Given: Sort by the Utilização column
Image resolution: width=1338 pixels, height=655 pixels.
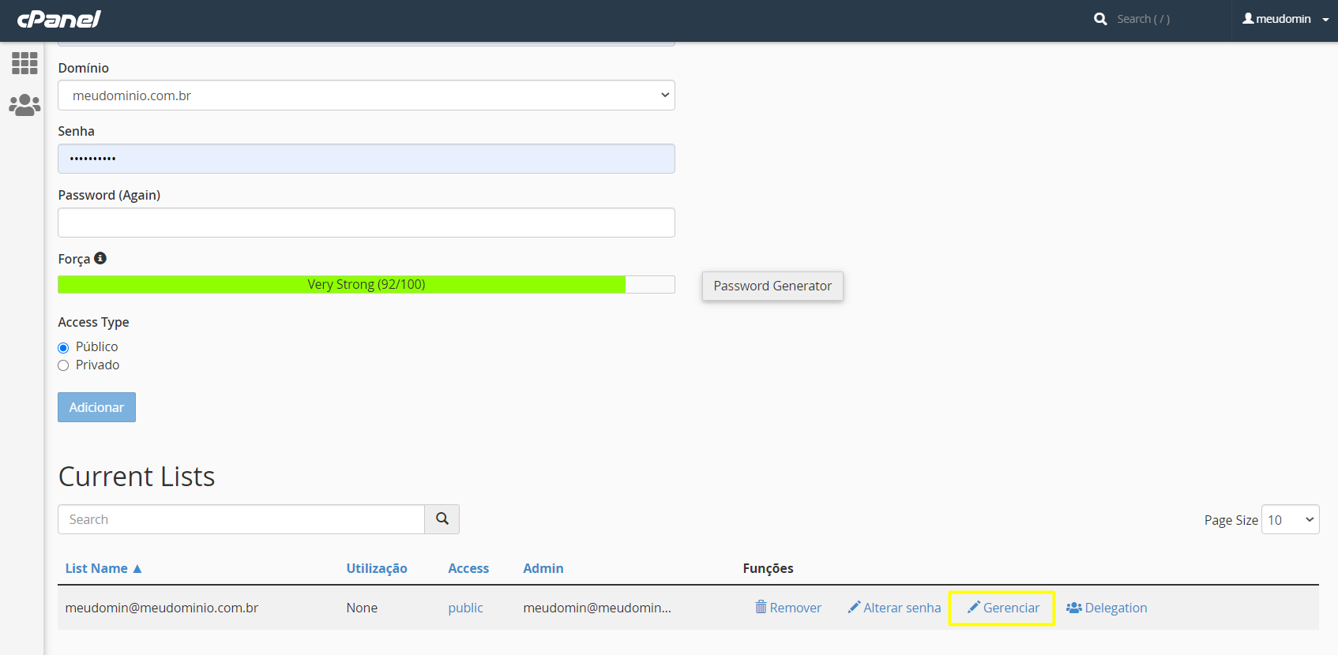Looking at the screenshot, I should (377, 568).
